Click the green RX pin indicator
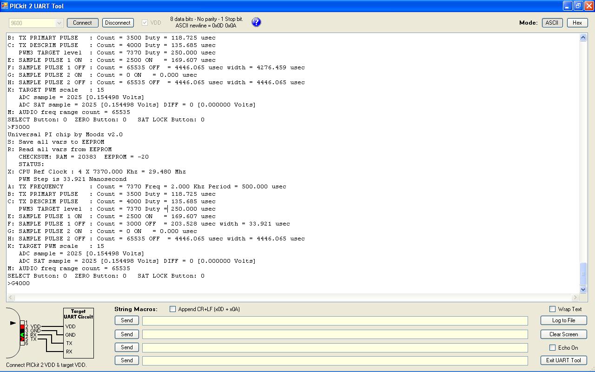595x372 pixels. 22,335
